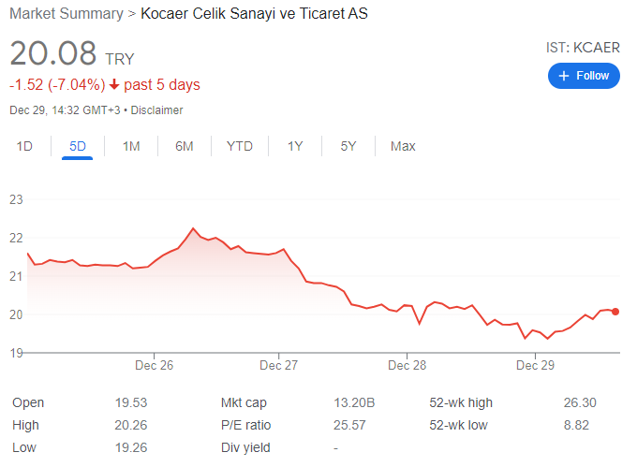
Task: Open the 5Y chart range
Action: (348, 146)
